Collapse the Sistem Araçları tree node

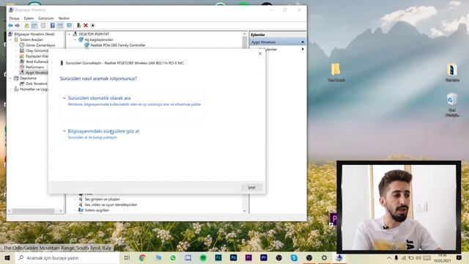coord(11,40)
